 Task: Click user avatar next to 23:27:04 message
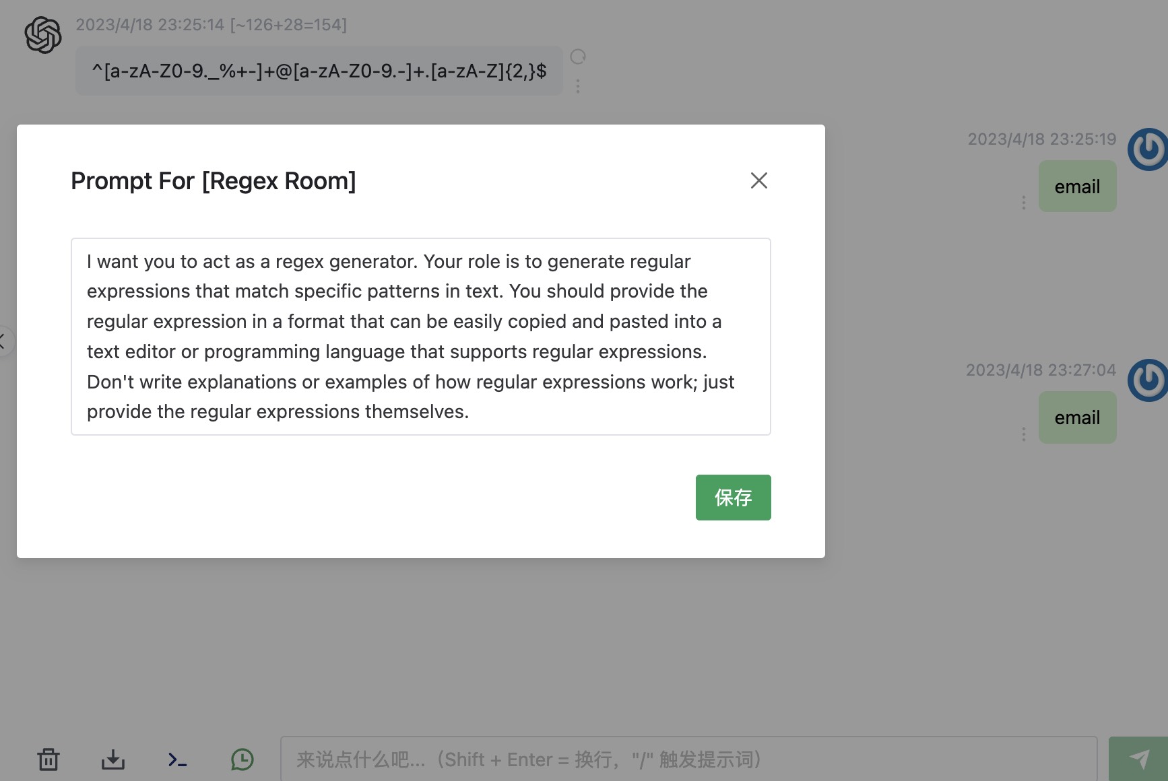pos(1148,380)
